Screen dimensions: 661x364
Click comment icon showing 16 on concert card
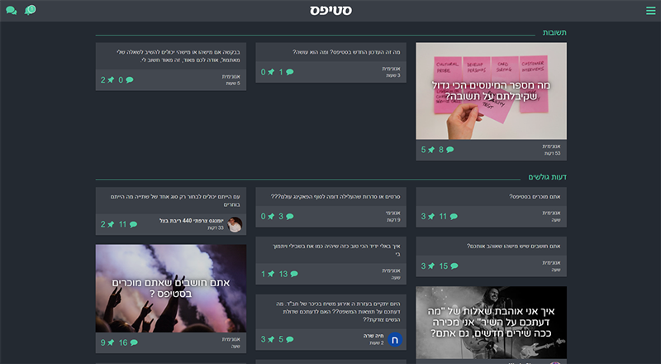pyautogui.click(x=133, y=342)
